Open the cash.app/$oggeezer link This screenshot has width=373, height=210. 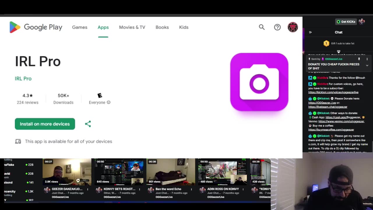343,117
